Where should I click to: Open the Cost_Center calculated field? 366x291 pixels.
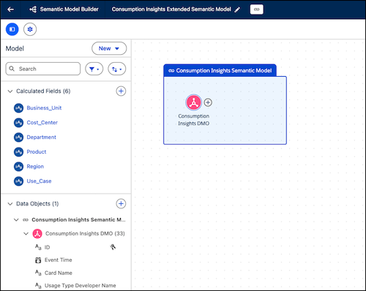tap(42, 123)
